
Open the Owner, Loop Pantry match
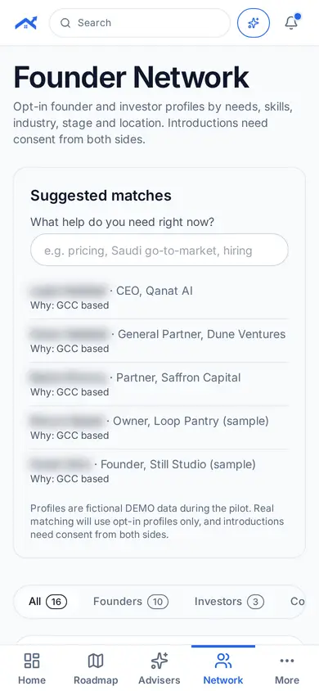tap(159, 427)
